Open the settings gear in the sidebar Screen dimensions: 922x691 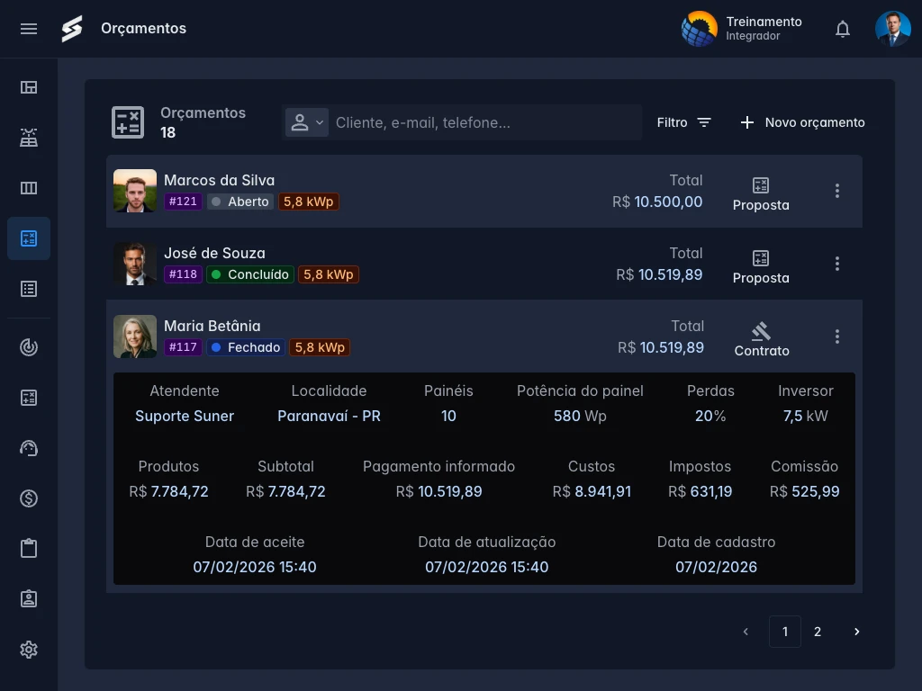pos(29,650)
